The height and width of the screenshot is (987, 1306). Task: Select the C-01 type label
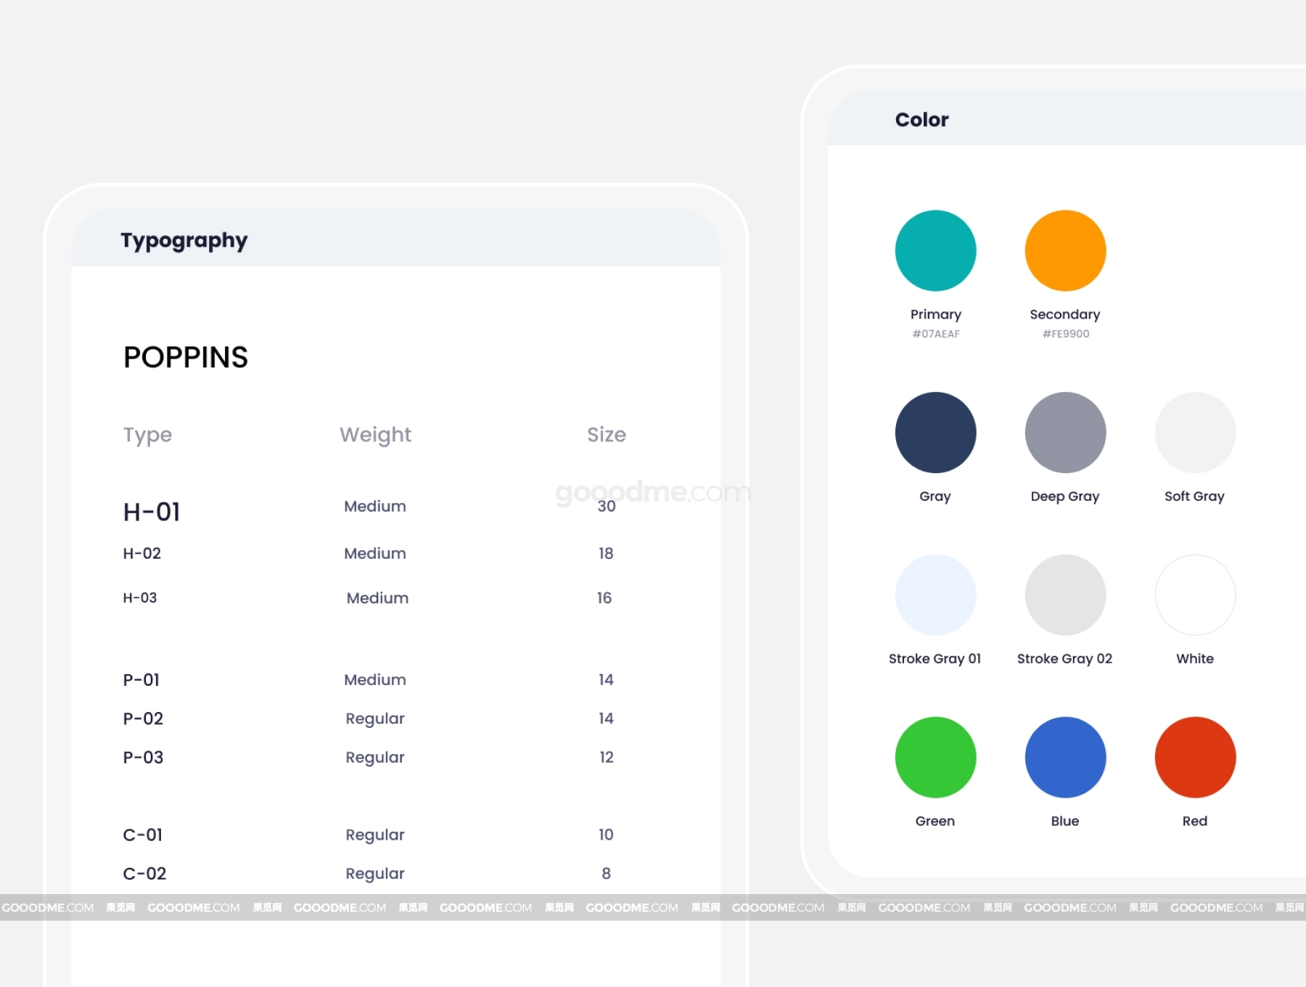point(143,835)
